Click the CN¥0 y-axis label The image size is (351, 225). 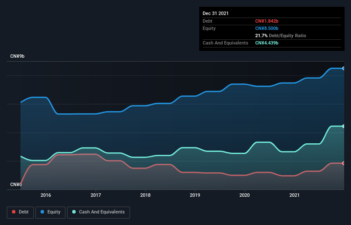click(x=16, y=184)
